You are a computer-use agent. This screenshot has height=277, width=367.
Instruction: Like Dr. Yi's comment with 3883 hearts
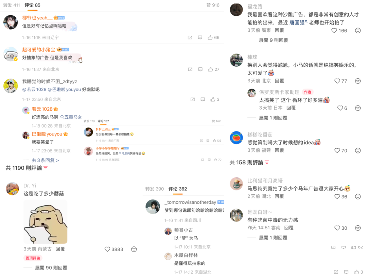tap(107, 249)
